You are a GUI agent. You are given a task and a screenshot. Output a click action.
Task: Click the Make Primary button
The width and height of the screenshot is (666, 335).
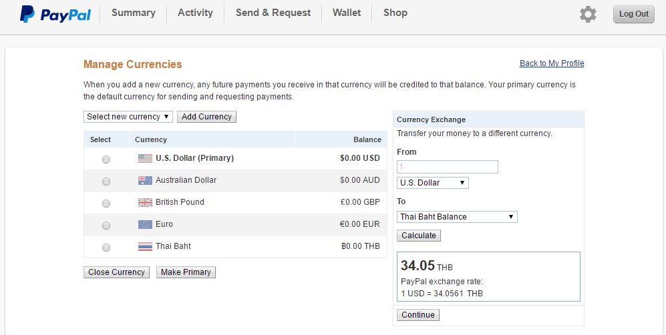[186, 272]
